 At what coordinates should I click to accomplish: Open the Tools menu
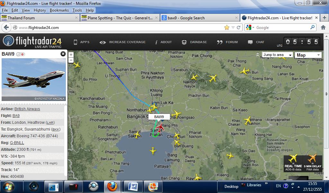point(77,10)
